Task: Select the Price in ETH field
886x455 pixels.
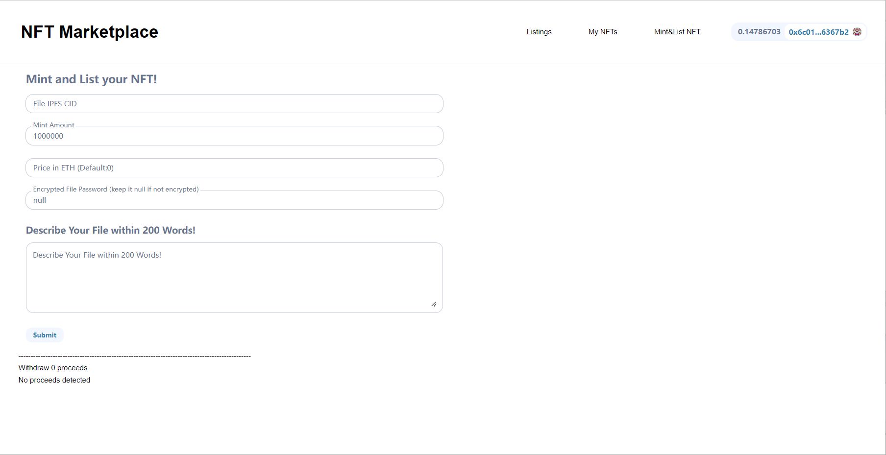Action: click(x=234, y=168)
